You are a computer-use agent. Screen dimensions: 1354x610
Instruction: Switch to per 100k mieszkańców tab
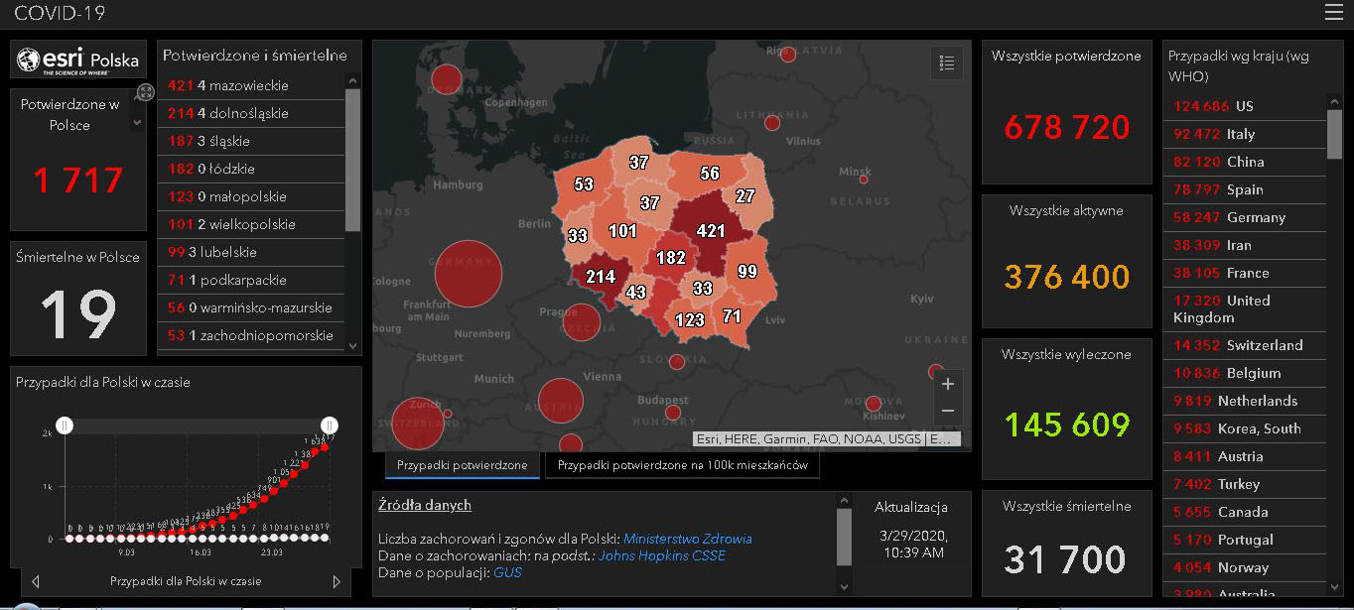point(682,465)
